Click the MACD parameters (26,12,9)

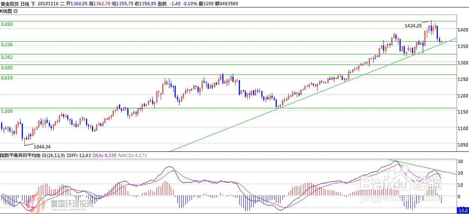(x=55, y=155)
